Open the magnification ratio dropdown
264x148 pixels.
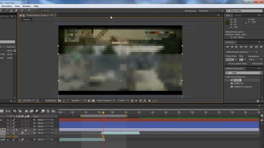[x=28, y=101]
